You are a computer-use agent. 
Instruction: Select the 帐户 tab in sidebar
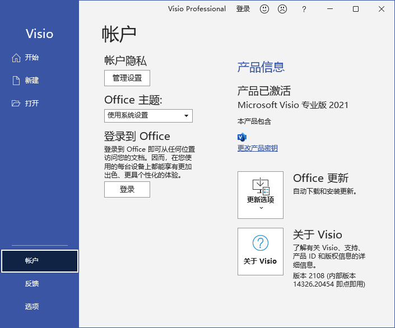click(x=39, y=261)
